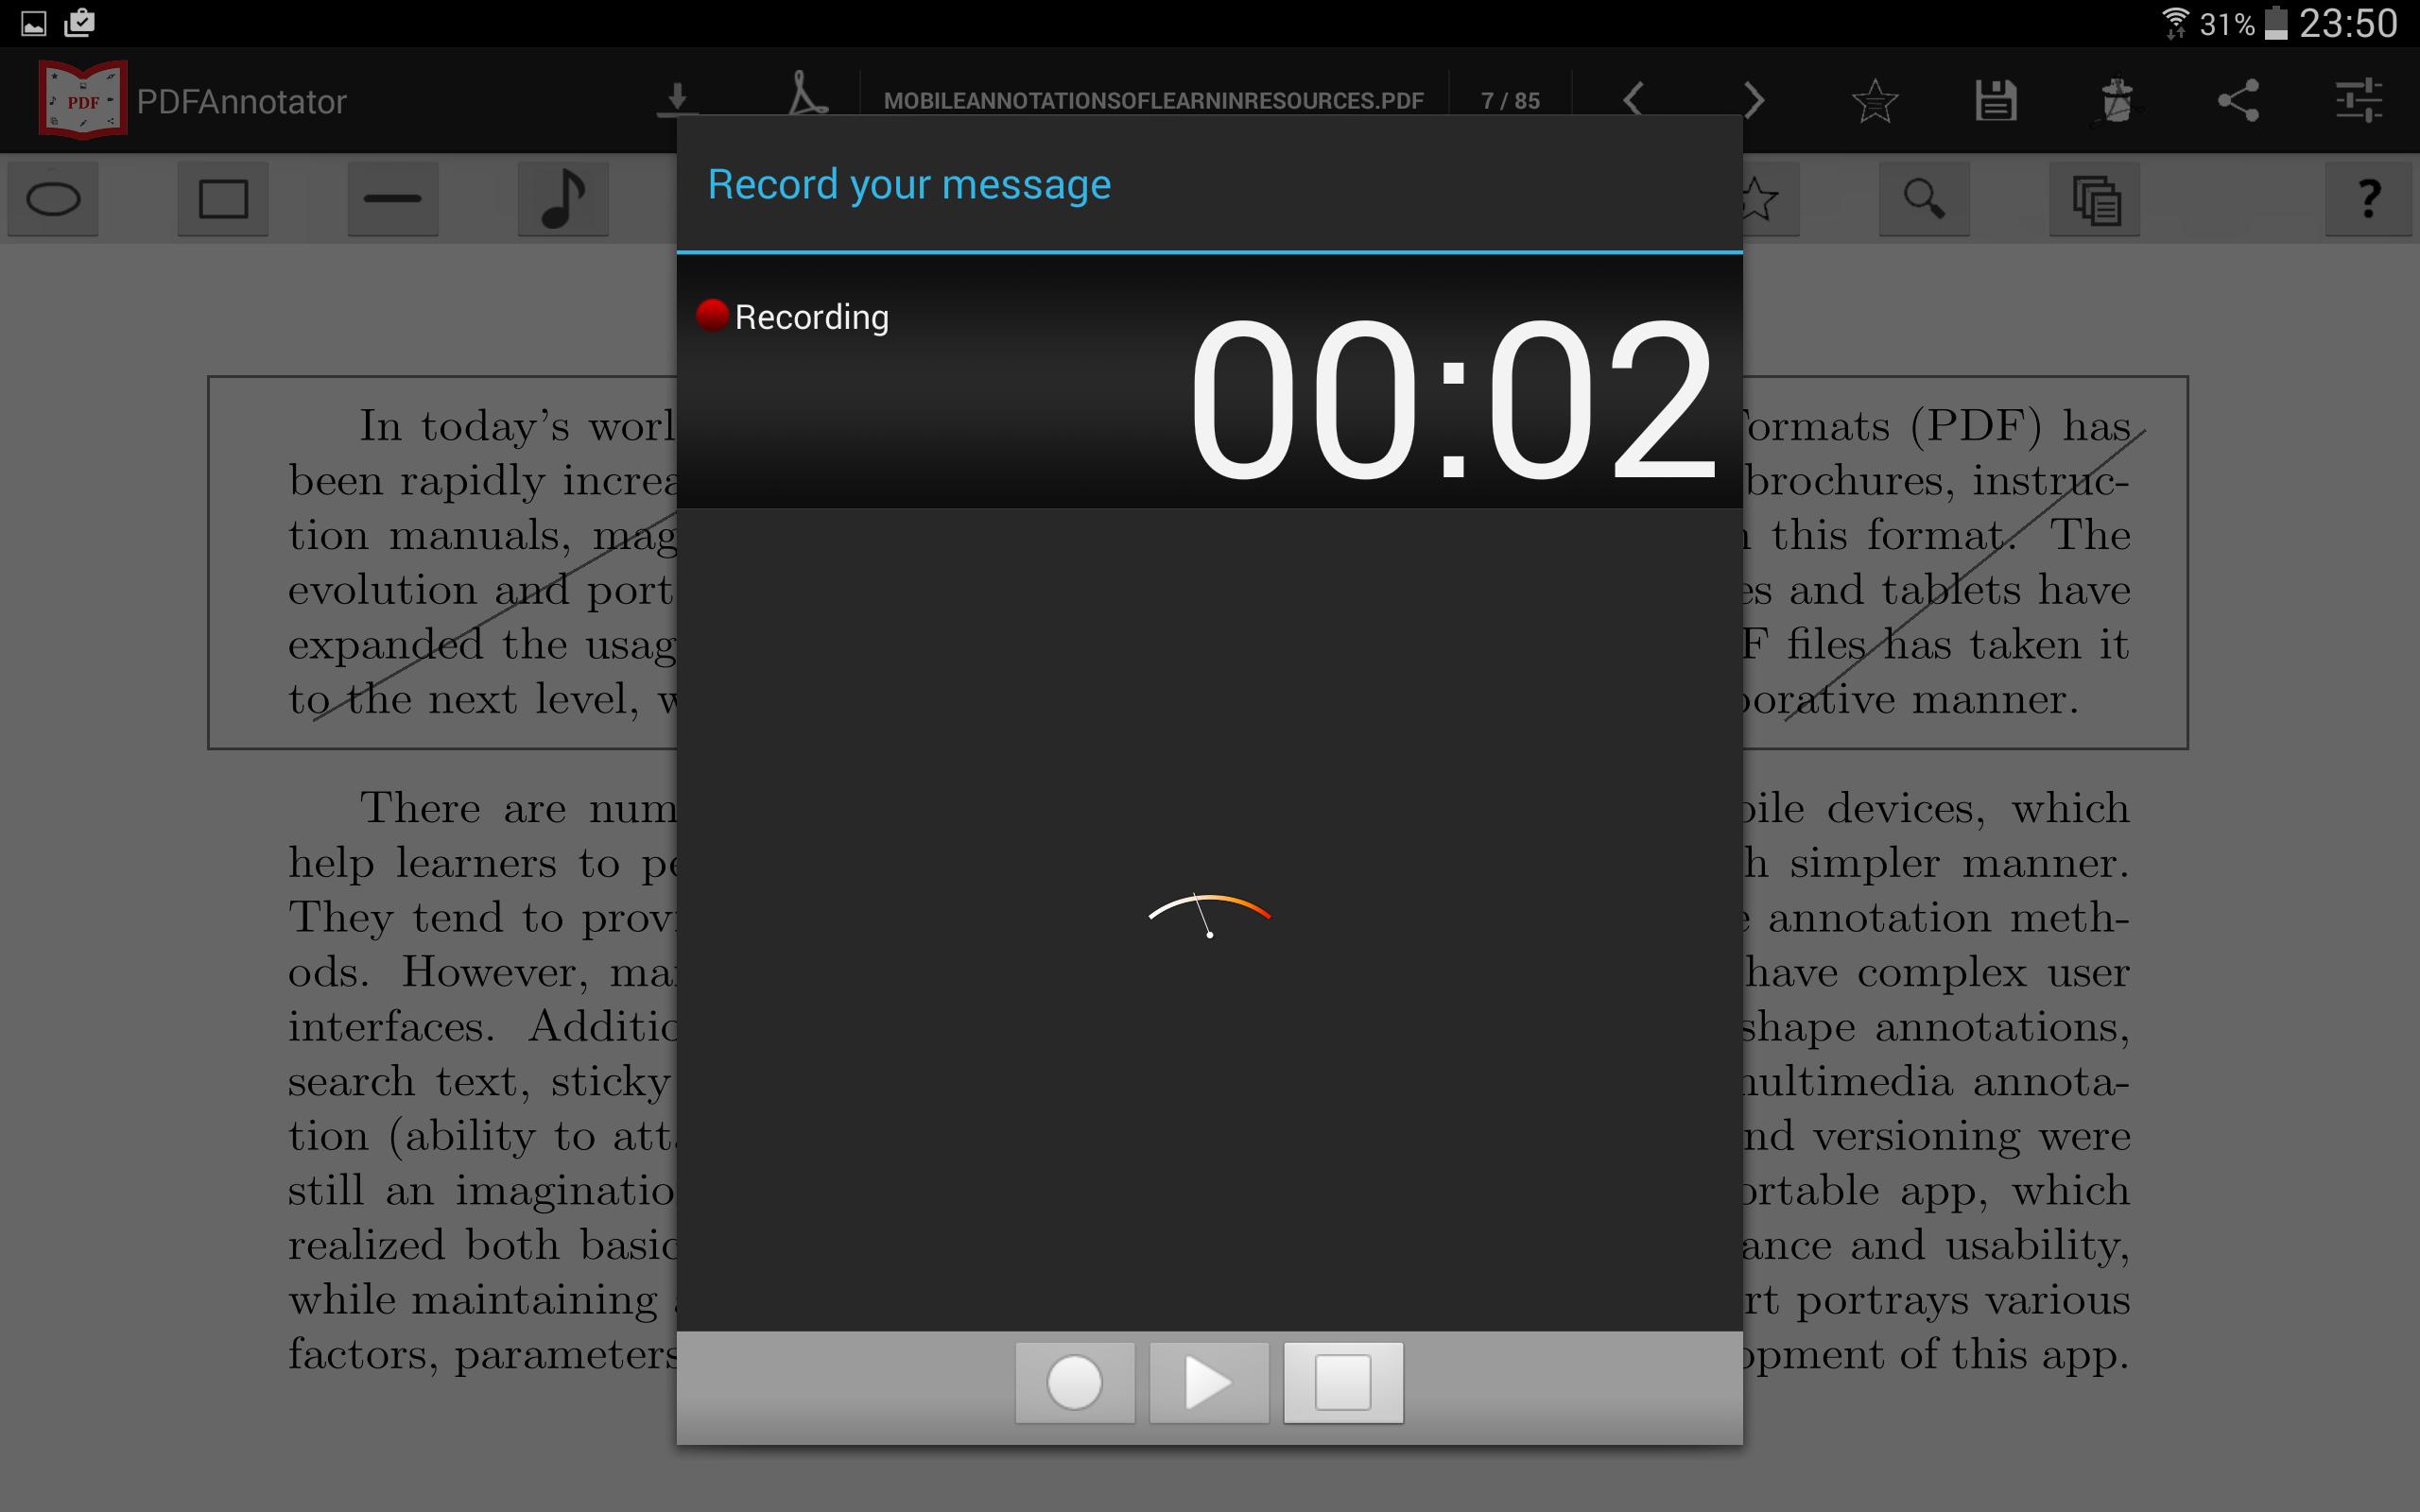Select the rectangle annotation tool
This screenshot has height=1512, width=2420.
point(223,199)
